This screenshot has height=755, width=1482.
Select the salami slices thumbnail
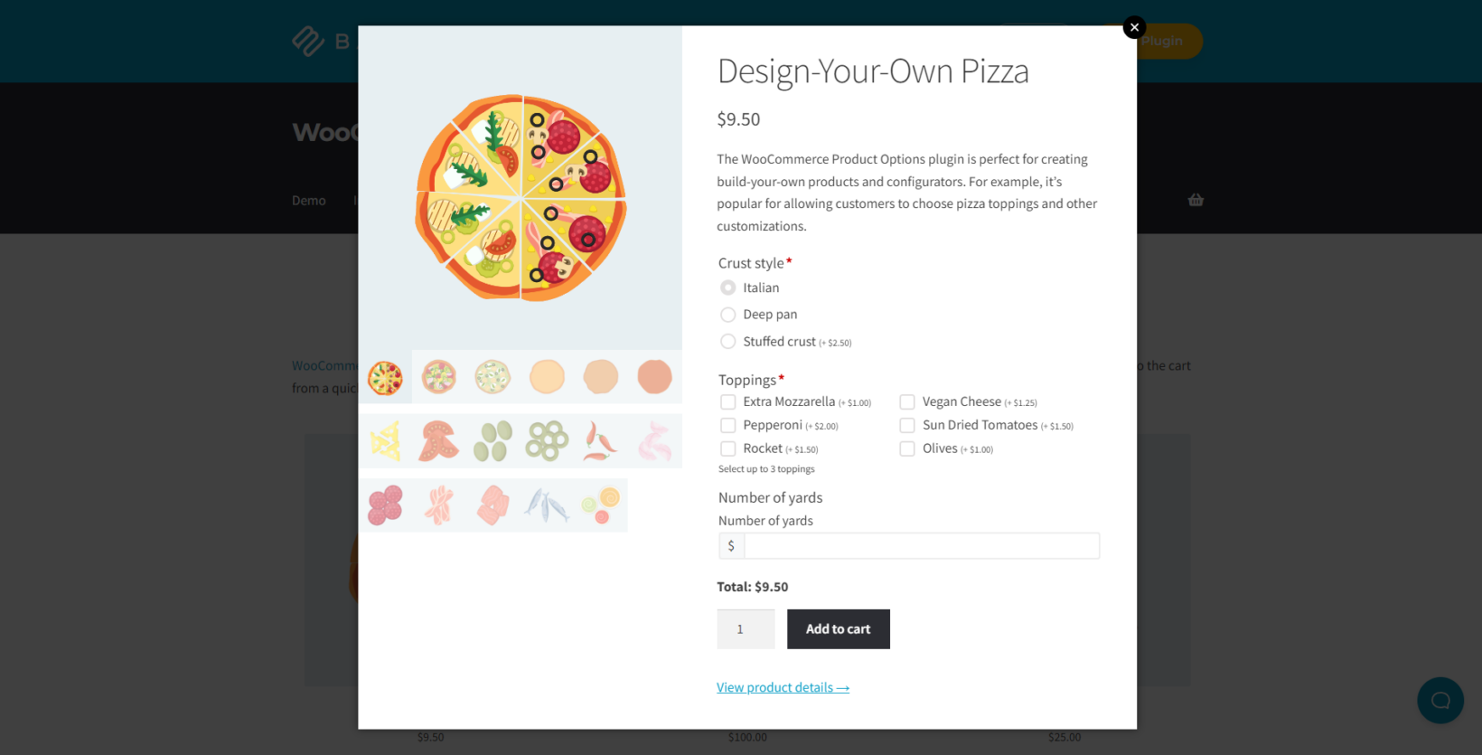pos(386,505)
